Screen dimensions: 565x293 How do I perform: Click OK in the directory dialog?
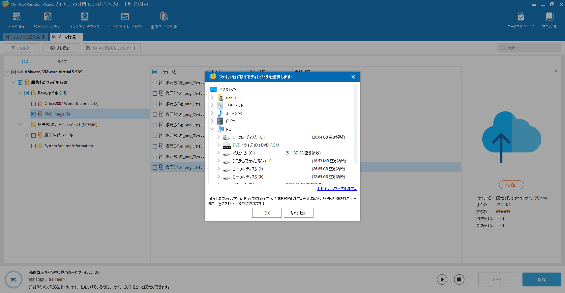267,213
